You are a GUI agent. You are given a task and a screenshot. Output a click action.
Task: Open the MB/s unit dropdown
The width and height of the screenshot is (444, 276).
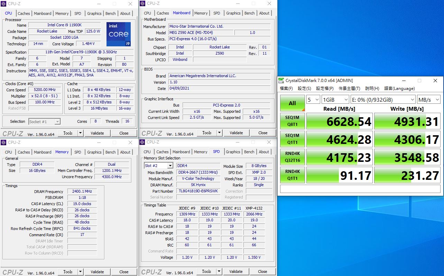429,100
